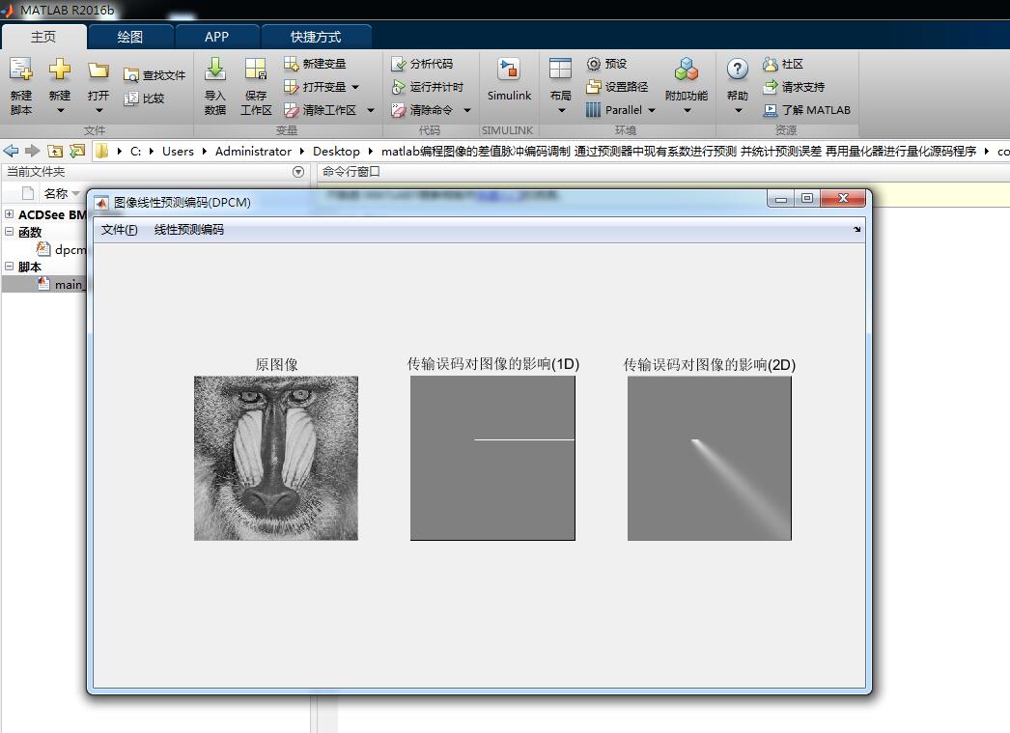Click the 请求支持 request support icon
1010x733 pixels.
pos(770,86)
